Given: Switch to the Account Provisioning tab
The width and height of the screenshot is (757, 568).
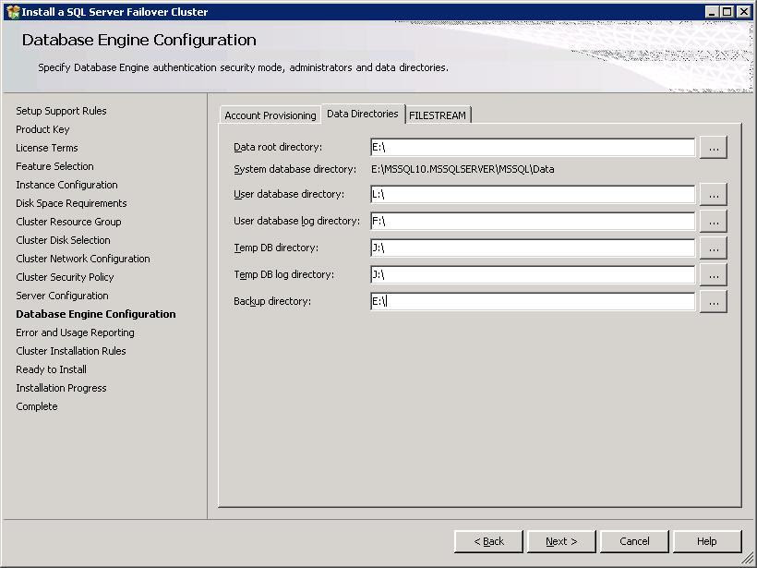Looking at the screenshot, I should 270,115.
